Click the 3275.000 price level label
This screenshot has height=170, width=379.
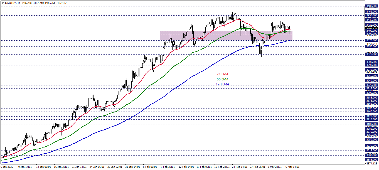coord(371,70)
